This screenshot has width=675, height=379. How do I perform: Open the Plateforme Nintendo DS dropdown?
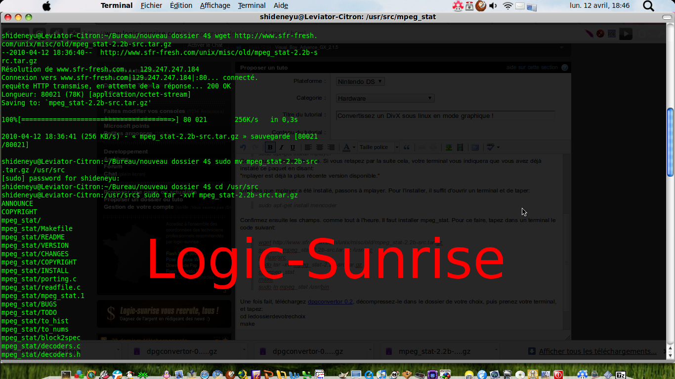(x=360, y=81)
